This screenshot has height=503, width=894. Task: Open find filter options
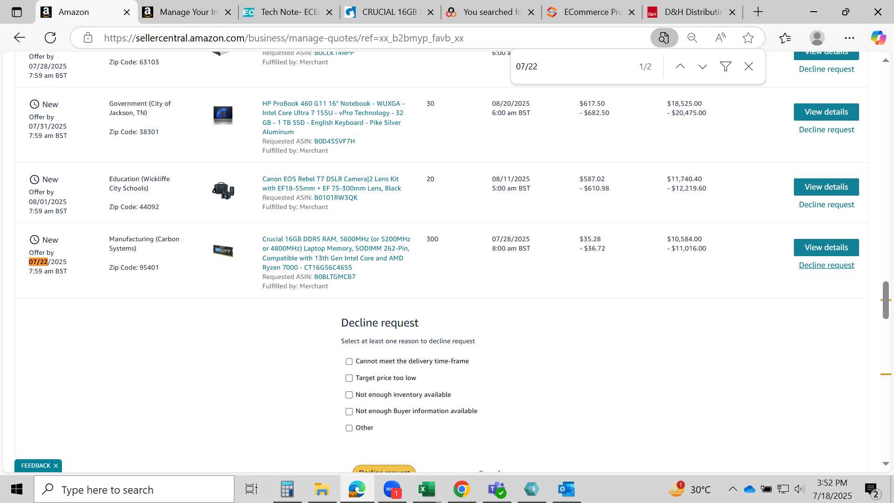point(725,67)
